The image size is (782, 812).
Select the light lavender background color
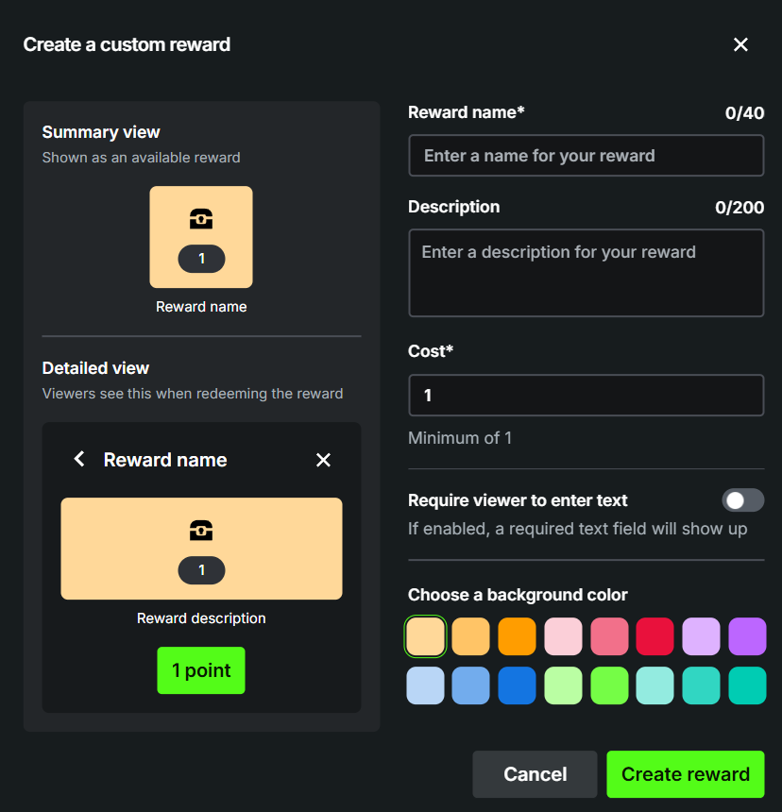pyautogui.click(x=701, y=636)
